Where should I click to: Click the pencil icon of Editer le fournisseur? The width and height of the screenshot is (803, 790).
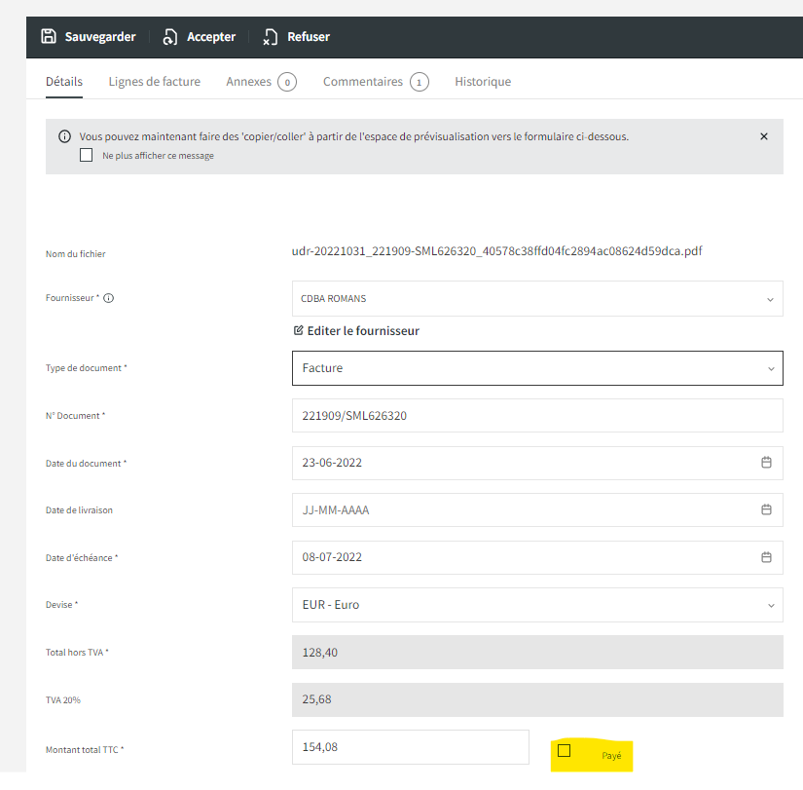pyautogui.click(x=298, y=330)
